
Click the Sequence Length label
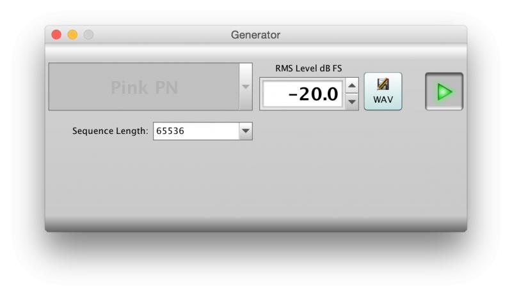point(110,131)
